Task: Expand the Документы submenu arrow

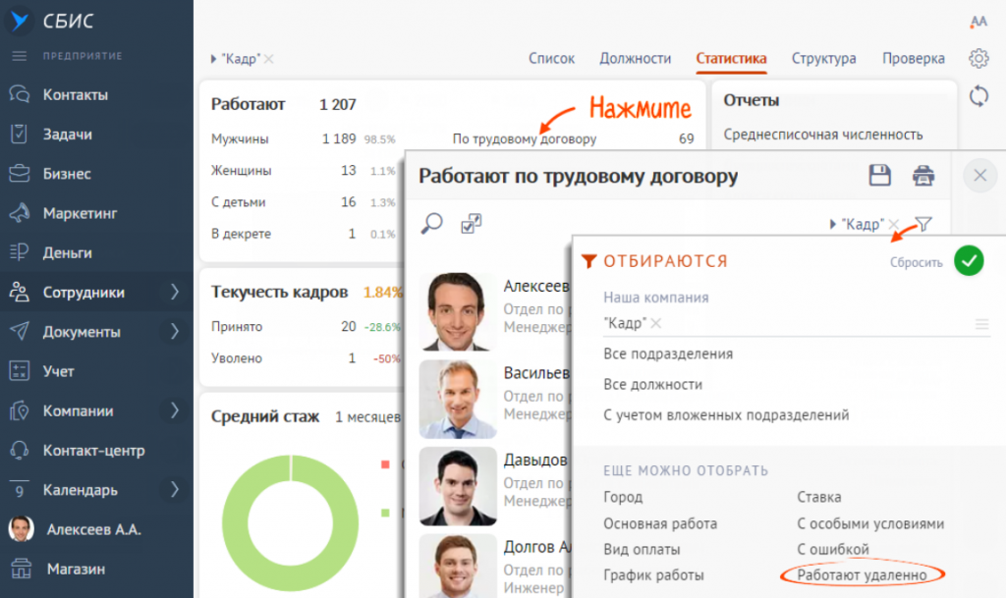Action: 175,331
